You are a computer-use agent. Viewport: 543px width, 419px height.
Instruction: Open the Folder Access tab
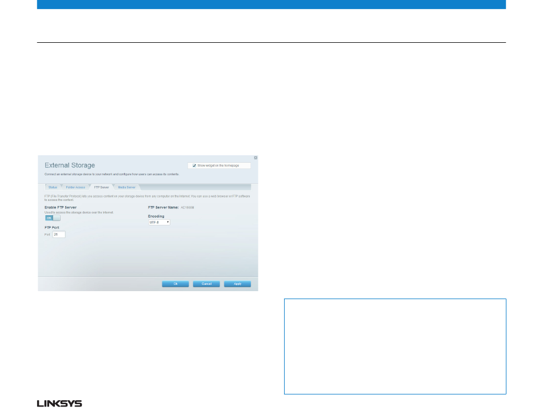[75, 187]
